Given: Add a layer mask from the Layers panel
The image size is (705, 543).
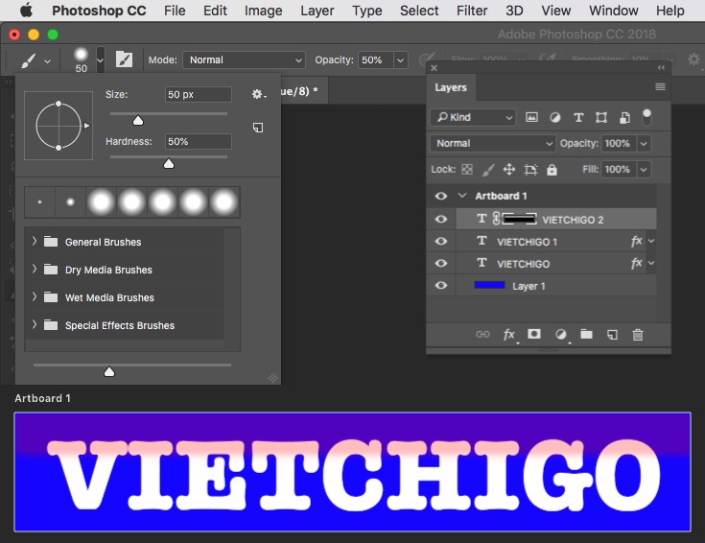Looking at the screenshot, I should click(534, 335).
